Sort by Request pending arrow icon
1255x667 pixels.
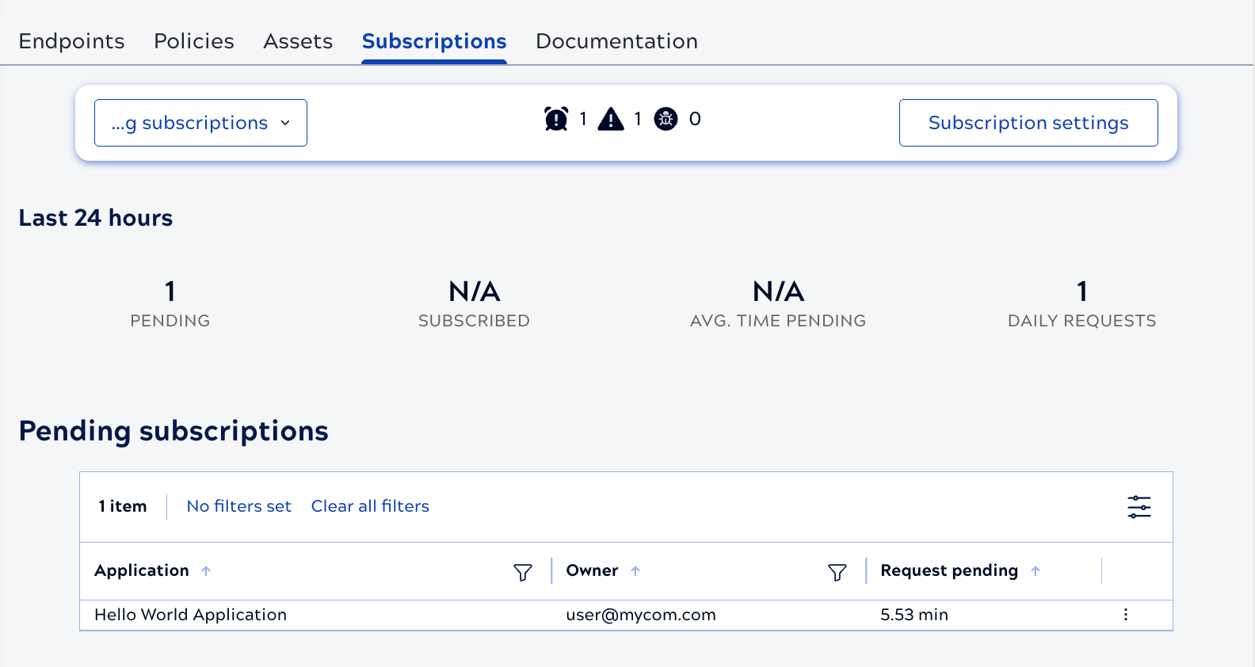1036,571
